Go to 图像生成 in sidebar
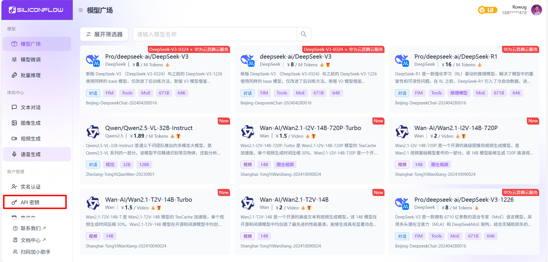 pos(37,123)
